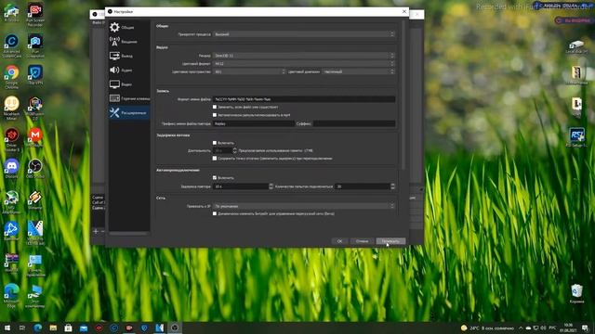The height and width of the screenshot is (334, 595).
Task: Click the Apply (Применить) button
Action: [x=390, y=241]
